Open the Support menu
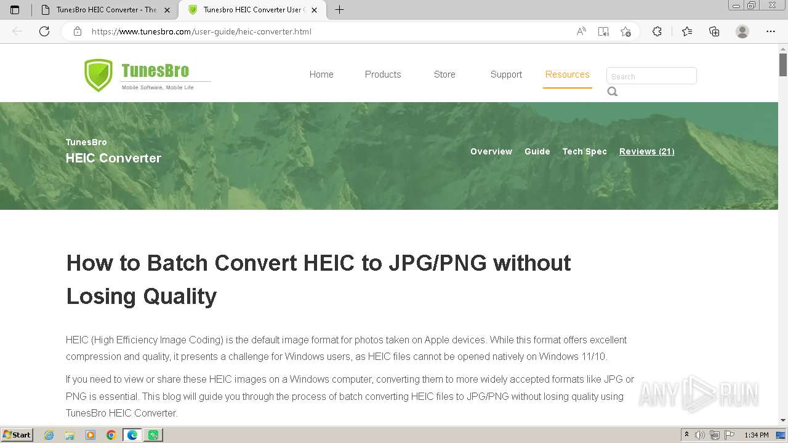 506,74
